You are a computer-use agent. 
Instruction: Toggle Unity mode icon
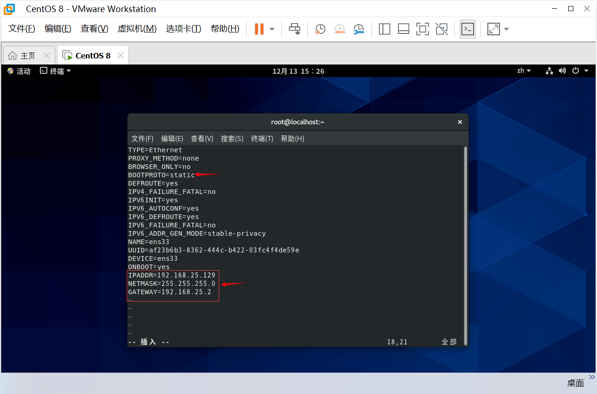click(442, 29)
